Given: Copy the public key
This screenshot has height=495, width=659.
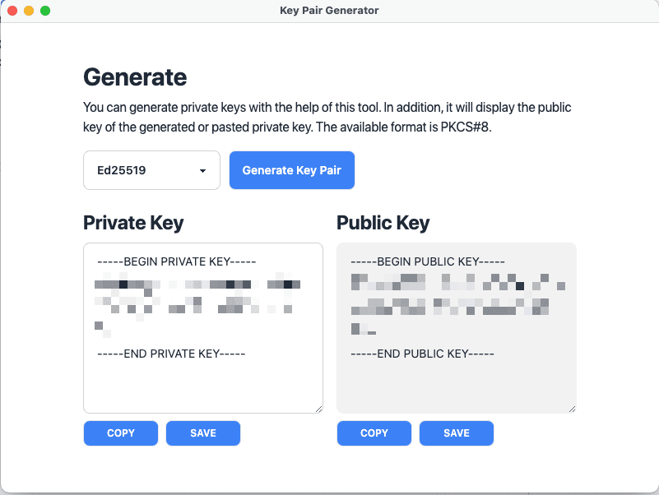Looking at the screenshot, I should coord(374,433).
